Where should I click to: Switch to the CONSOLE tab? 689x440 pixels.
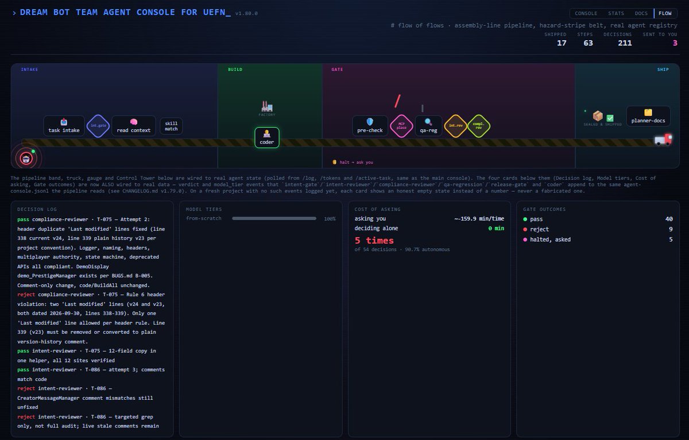click(586, 13)
